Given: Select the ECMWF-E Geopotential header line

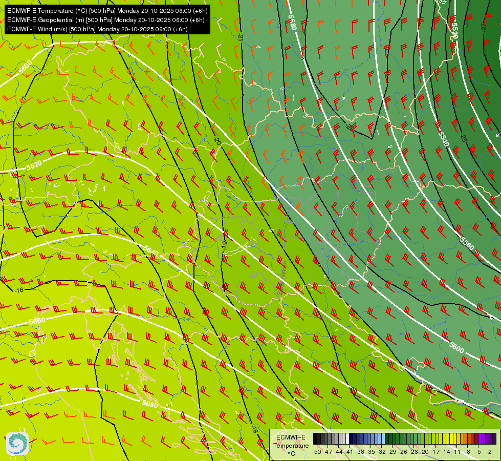Looking at the screenshot, I should coord(105,20).
